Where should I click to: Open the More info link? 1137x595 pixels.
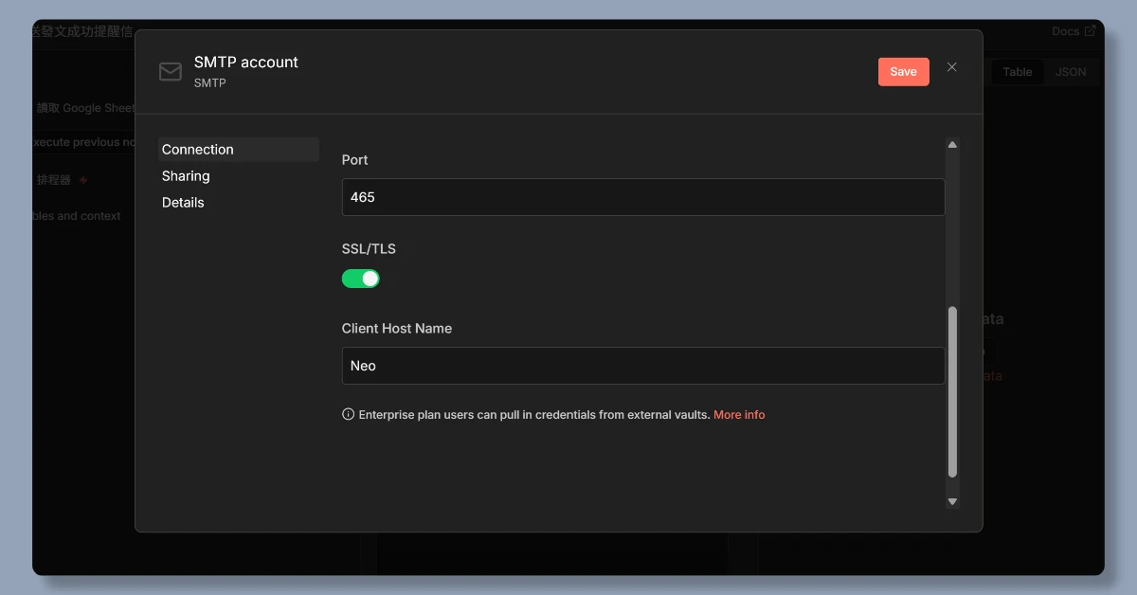click(x=739, y=415)
